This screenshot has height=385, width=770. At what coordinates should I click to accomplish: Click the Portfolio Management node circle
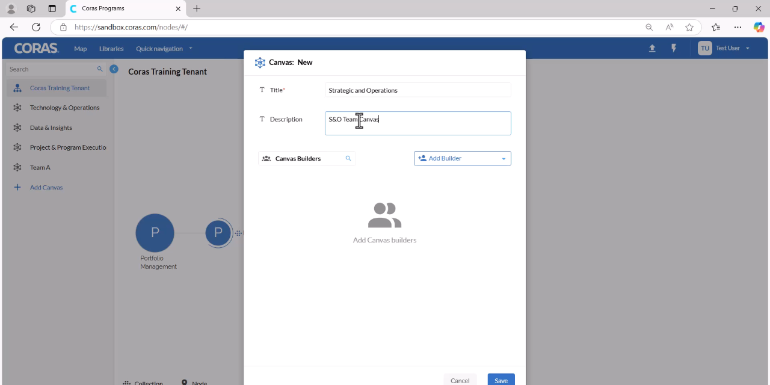155,233
